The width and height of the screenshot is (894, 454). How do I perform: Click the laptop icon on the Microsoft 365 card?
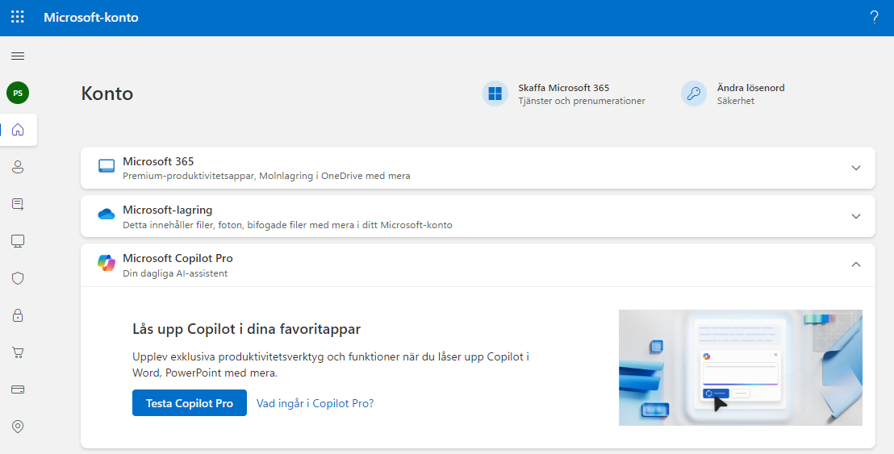pos(107,166)
